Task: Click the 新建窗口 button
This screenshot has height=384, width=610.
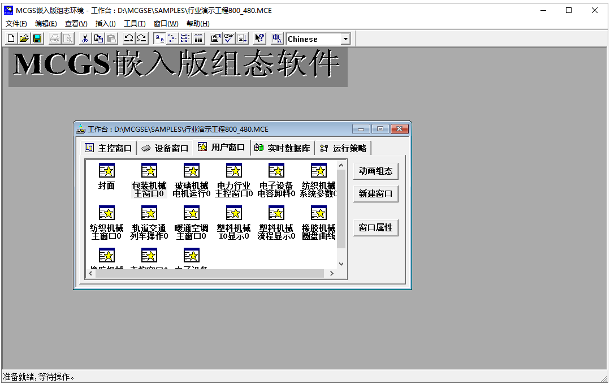Action: [x=375, y=194]
